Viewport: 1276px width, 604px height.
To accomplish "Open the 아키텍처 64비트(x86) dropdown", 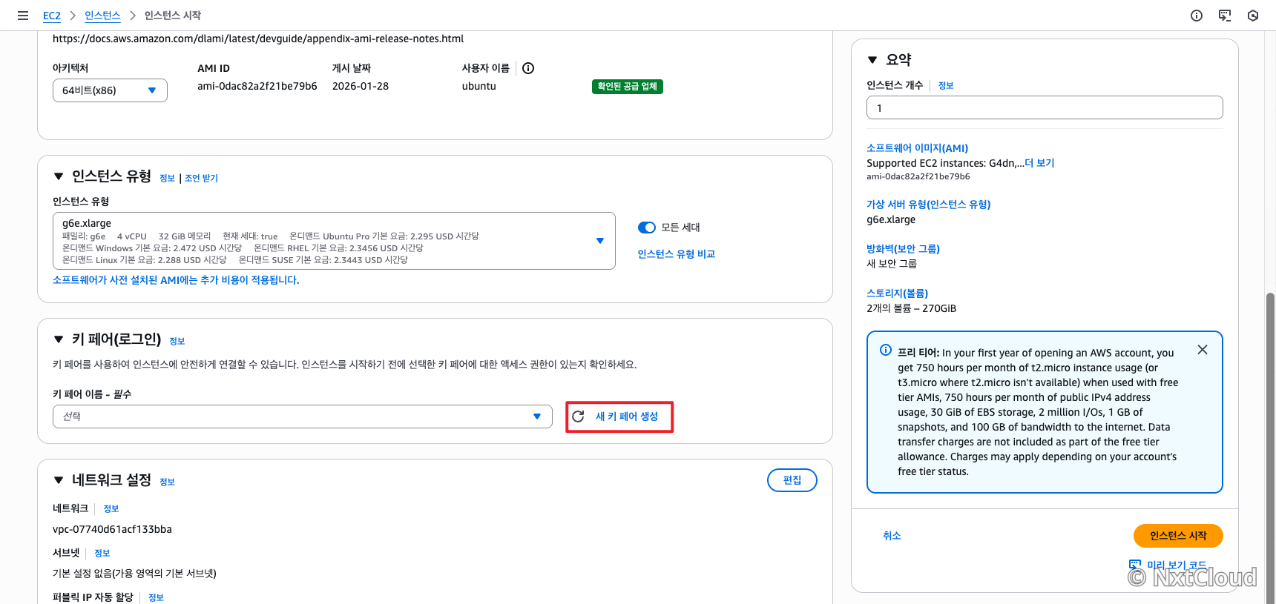I will tap(110, 90).
